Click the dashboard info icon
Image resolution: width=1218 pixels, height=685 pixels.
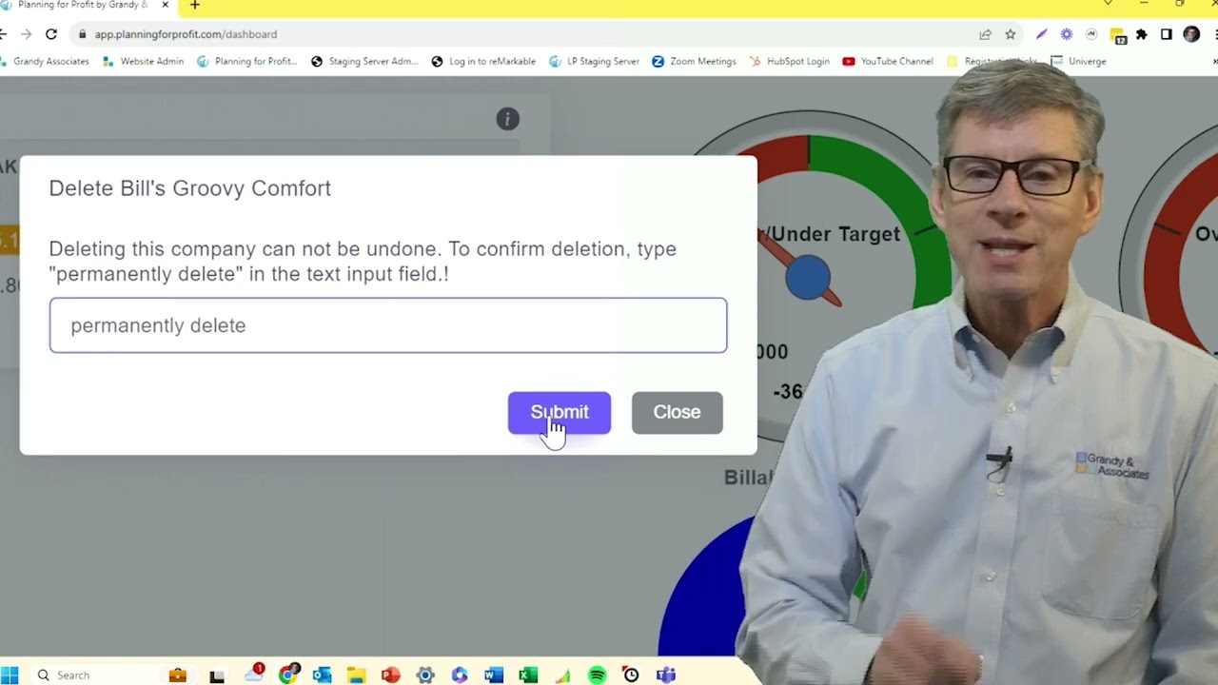[x=507, y=119]
